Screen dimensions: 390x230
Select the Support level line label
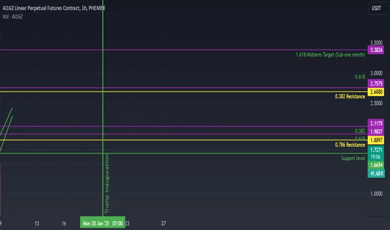pos(353,158)
